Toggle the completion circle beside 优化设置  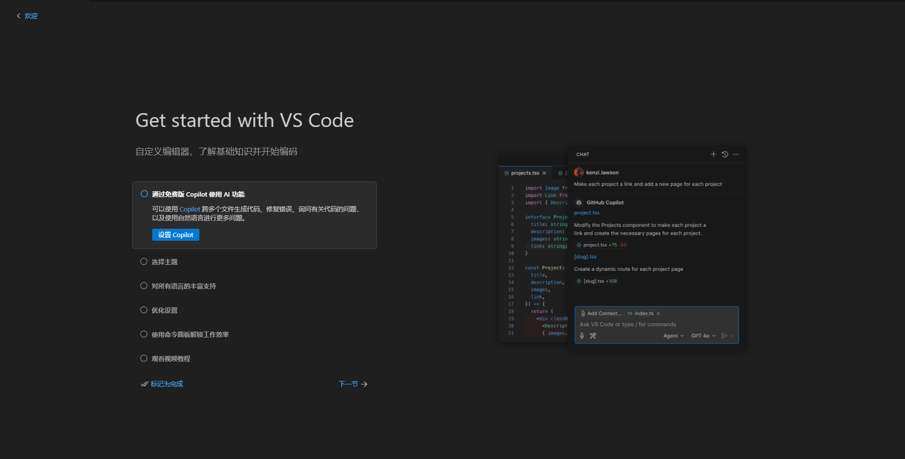click(144, 310)
